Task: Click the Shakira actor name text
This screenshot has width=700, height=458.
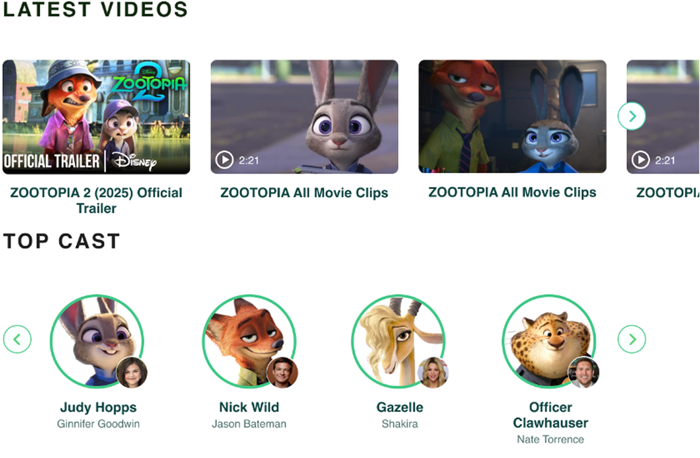Action: click(400, 424)
